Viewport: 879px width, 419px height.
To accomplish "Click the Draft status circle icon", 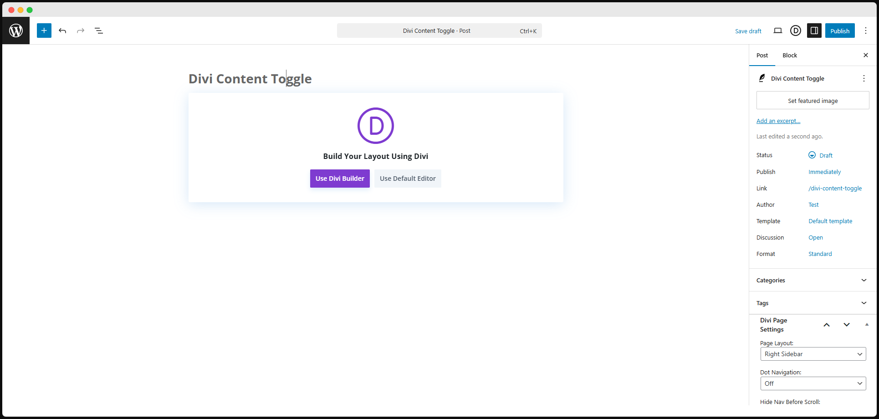I will [x=812, y=155].
